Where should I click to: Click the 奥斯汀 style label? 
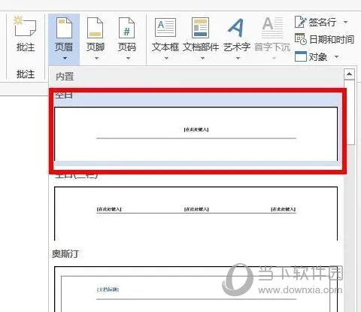65,254
